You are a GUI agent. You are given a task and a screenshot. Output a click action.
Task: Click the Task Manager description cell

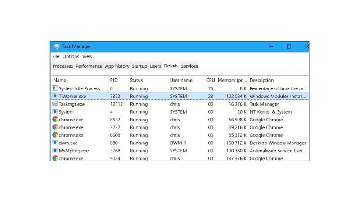coord(264,104)
